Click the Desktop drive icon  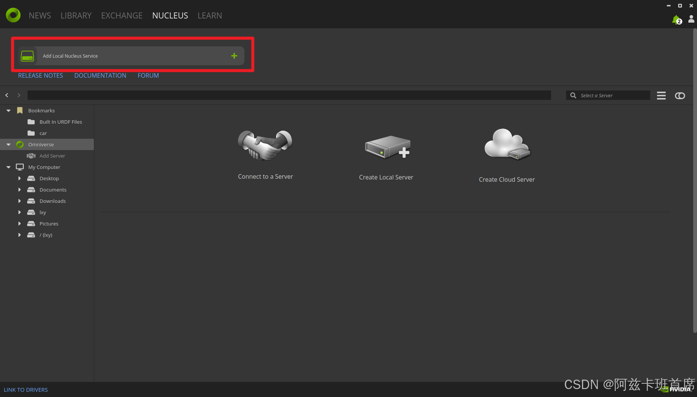[31, 178]
